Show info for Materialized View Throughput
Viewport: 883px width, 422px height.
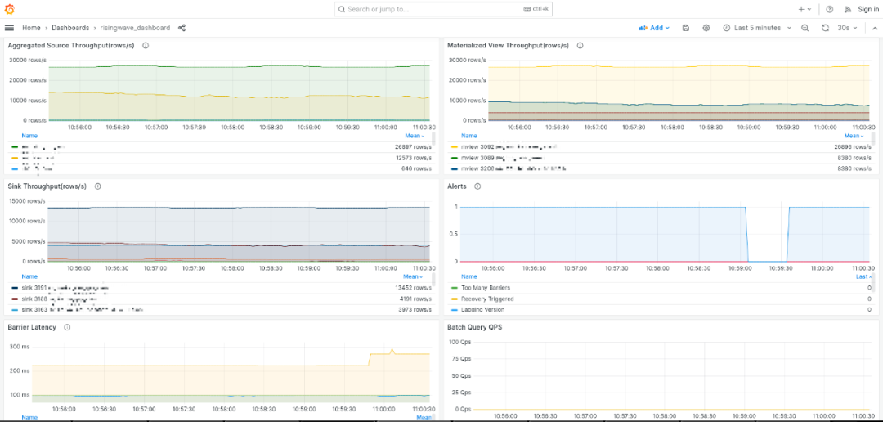580,46
